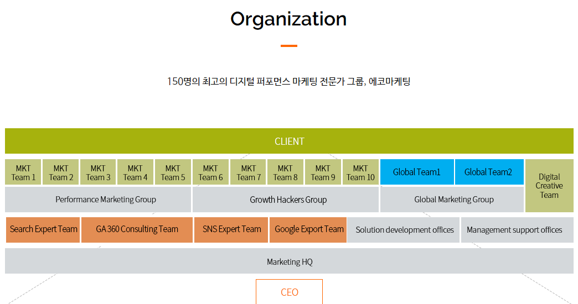Click the Growth Hackers Group block
578x304 pixels.
coord(286,200)
